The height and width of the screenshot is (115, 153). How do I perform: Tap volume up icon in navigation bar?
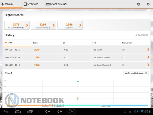click(59, 111)
